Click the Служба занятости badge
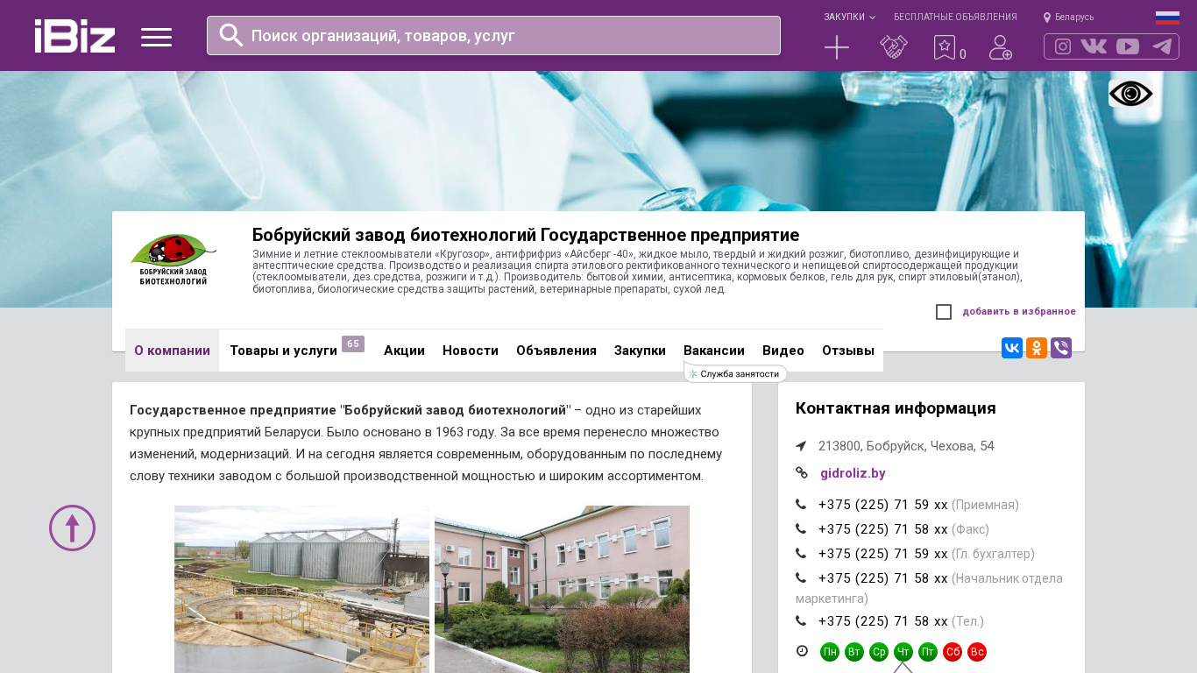 coord(735,373)
